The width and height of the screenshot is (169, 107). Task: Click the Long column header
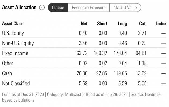tap(122, 24)
